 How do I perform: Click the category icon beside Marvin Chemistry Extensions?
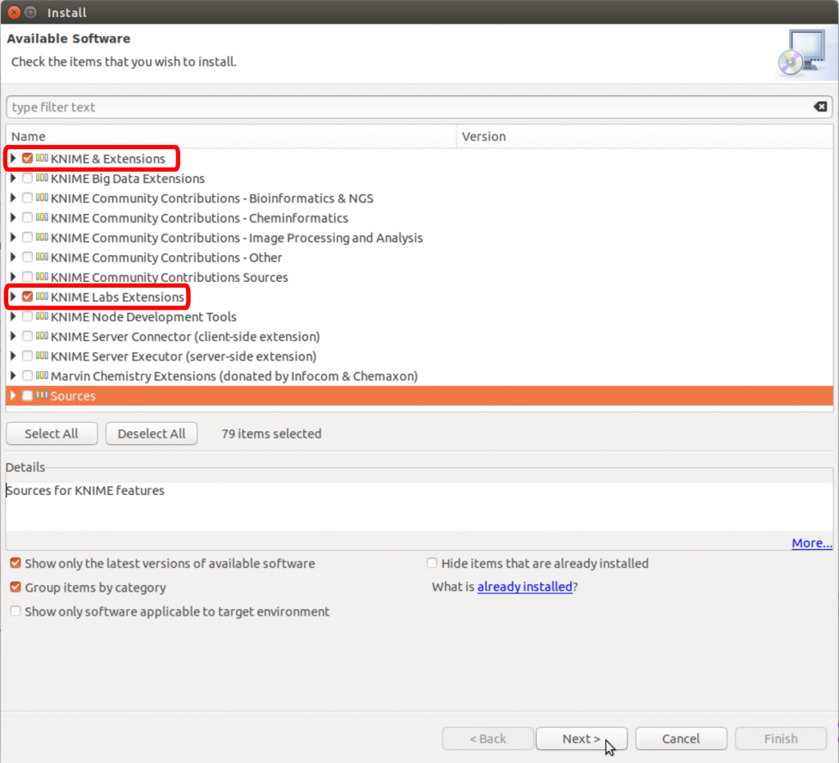click(42, 376)
